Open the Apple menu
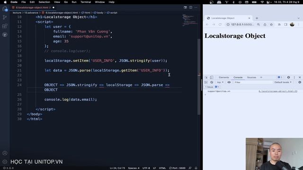 pyautogui.click(x=5, y=2)
